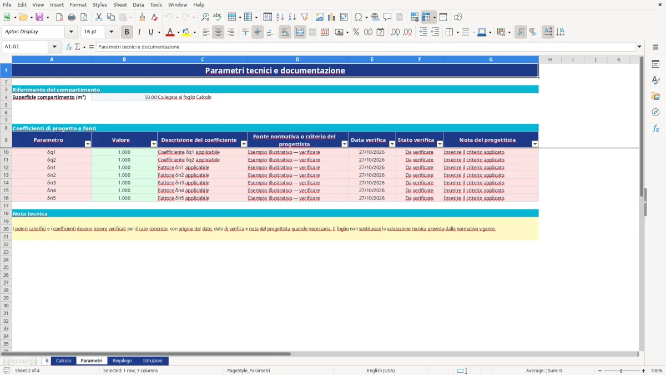The height and width of the screenshot is (375, 666).
Task: Open the Parametro column filter dropdown
Action: pos(87,144)
